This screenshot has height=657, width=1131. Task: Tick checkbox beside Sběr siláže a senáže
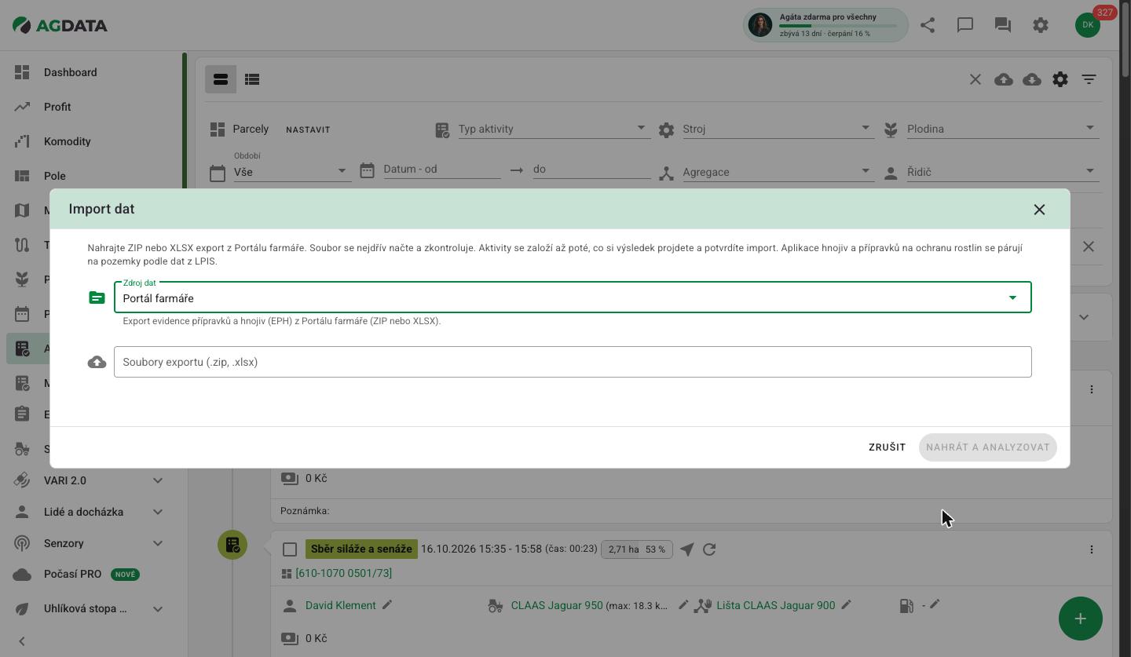290,549
